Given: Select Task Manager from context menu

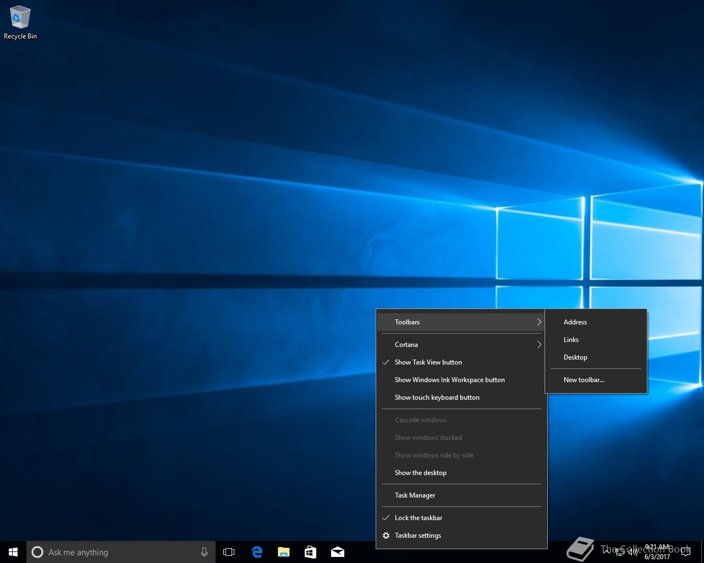Looking at the screenshot, I should 415,495.
